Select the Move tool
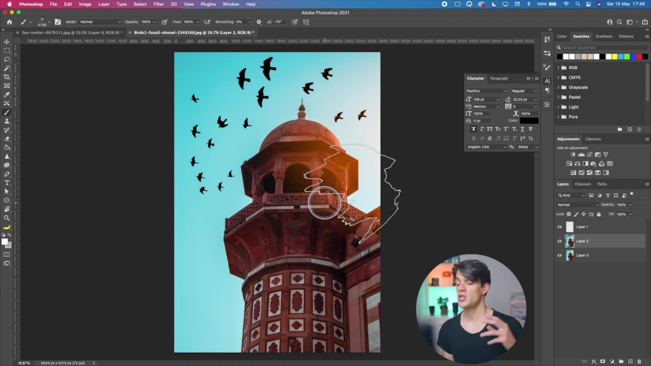Screen dimensions: 651x366 [7, 42]
